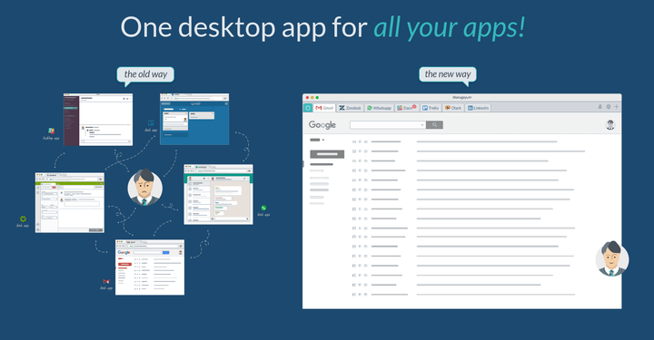Click the Gmail web app icon
The width and height of the screenshot is (654, 340).
pyautogui.click(x=106, y=282)
